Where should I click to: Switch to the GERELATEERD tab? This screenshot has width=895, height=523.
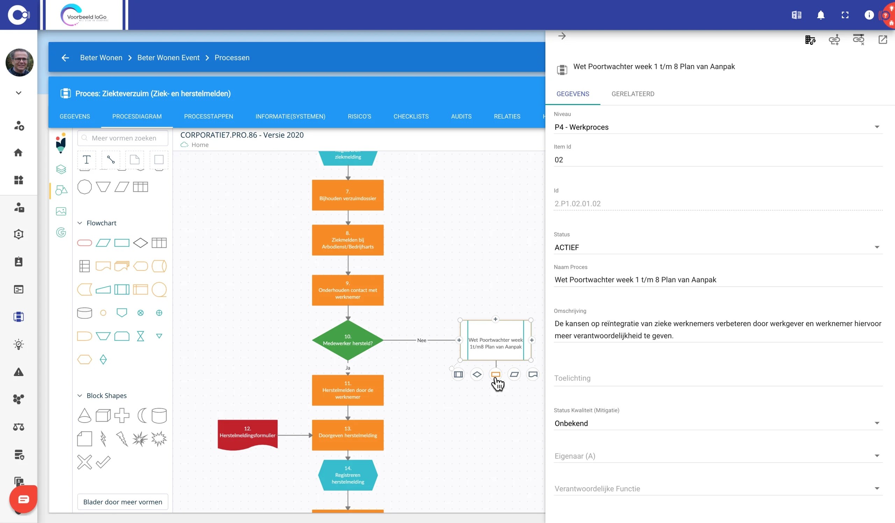632,94
